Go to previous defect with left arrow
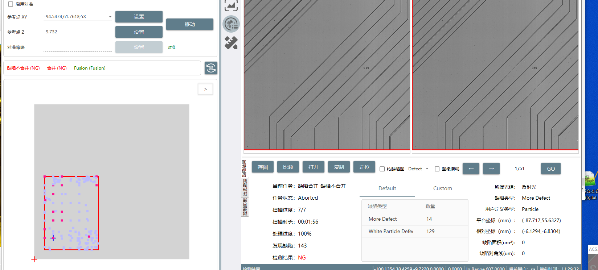Screen dimensions: 598x270 [471, 169]
